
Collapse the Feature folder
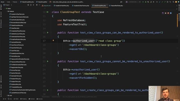6,11
